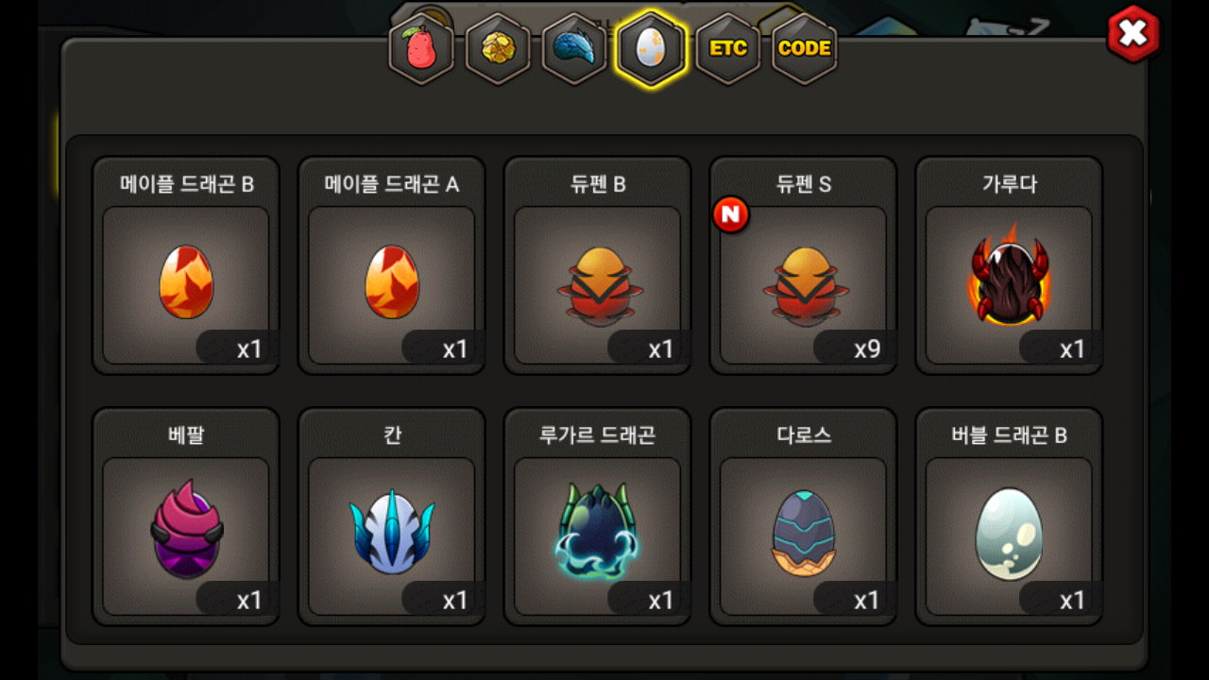Choose the pink swirled 베팔 egg
The image size is (1209, 680).
click(186, 517)
